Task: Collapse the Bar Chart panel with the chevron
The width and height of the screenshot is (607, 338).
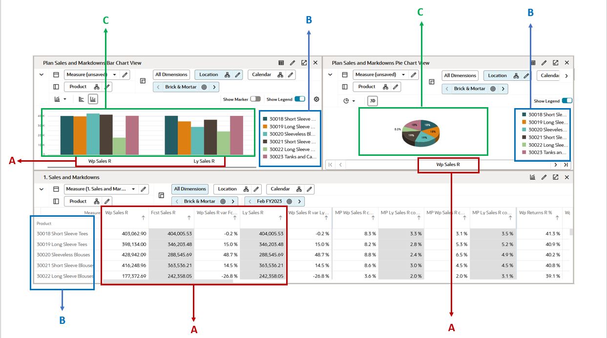Action: click(x=41, y=74)
